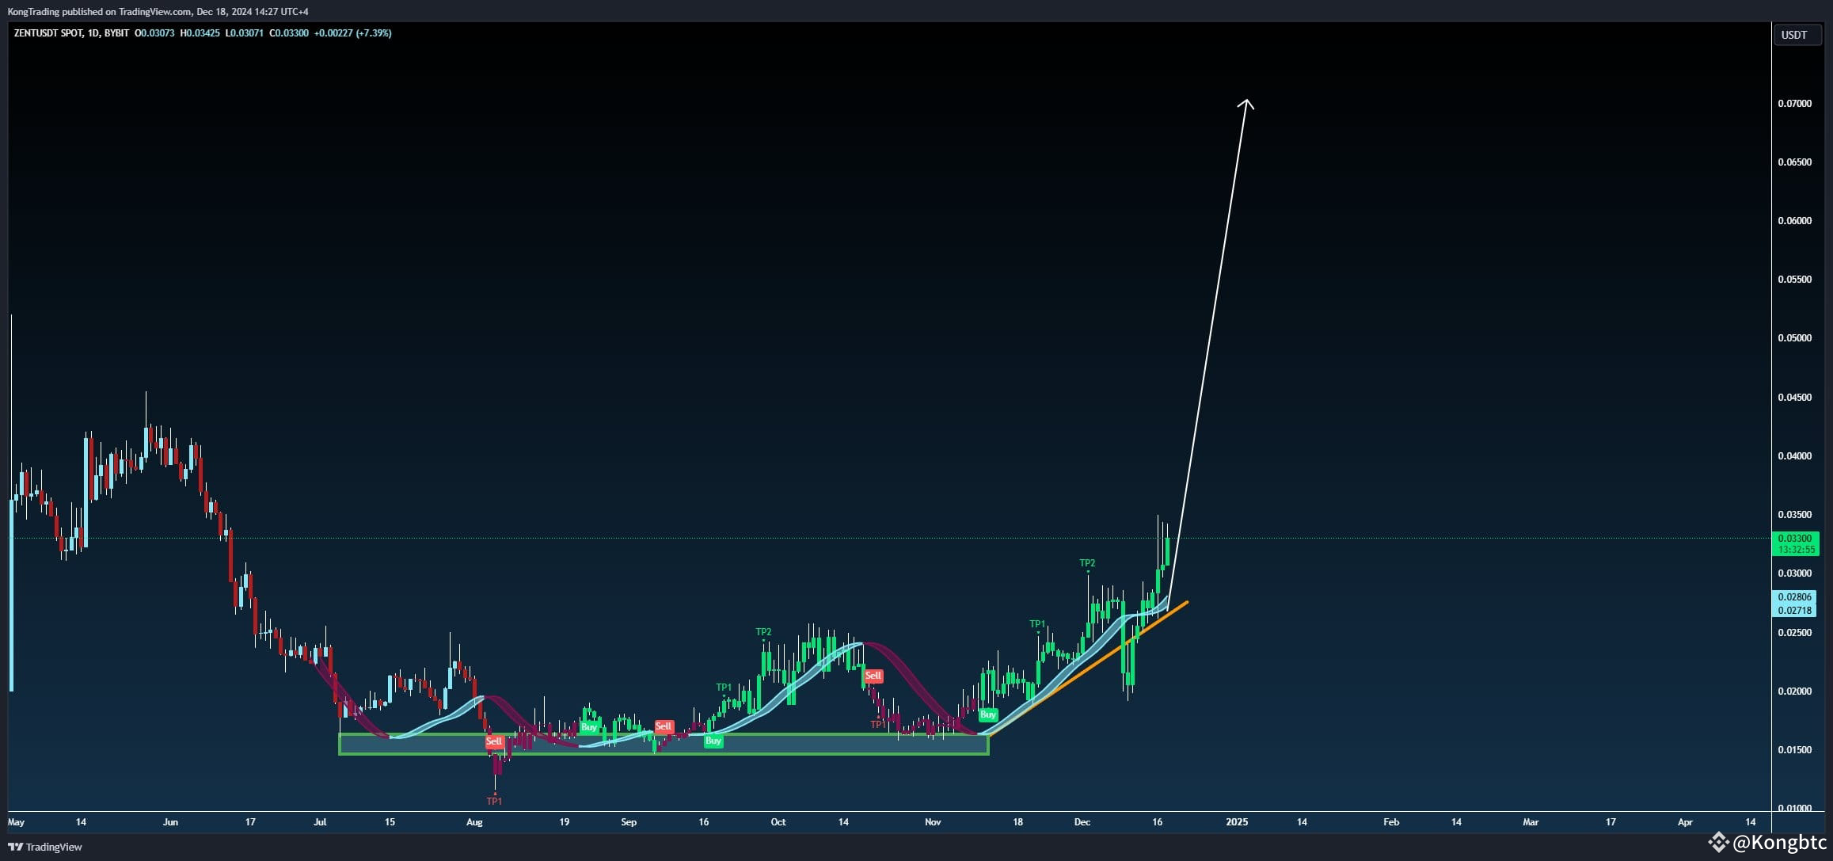Click the Dec label on the time axis
Screen dimensions: 1833x861
[x=1082, y=822]
